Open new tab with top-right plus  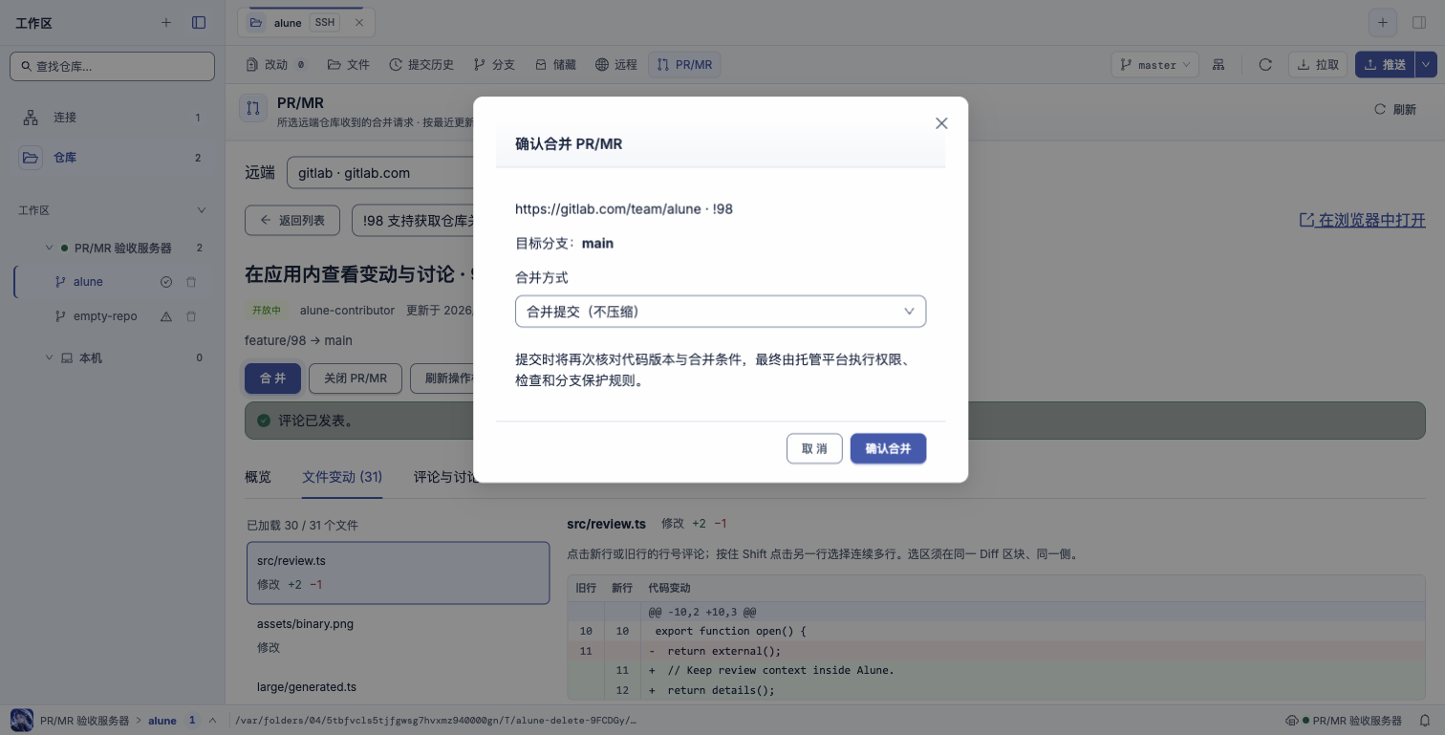coord(1382,22)
